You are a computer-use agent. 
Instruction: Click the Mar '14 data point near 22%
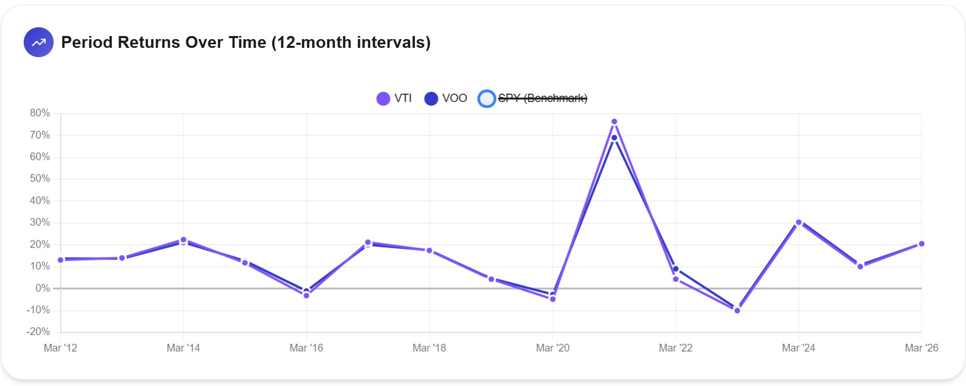(184, 240)
